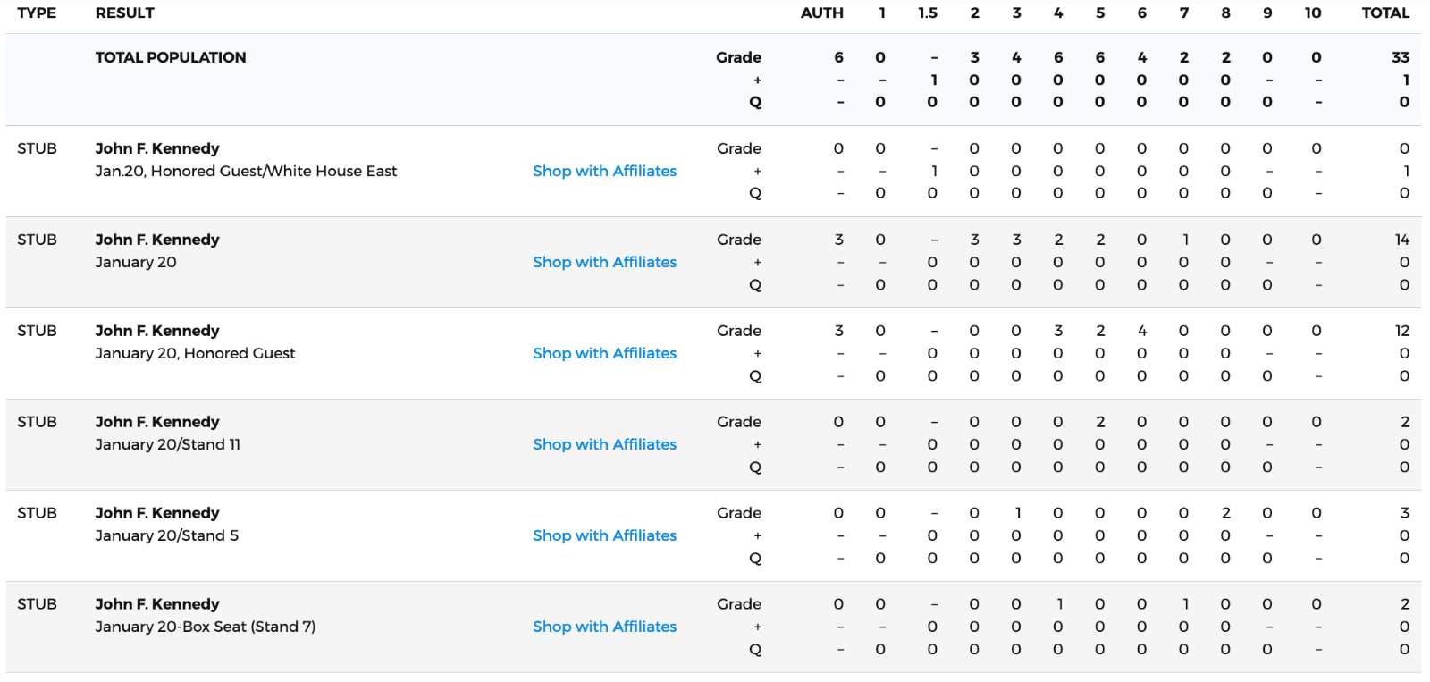Click the TYPE column header
The height and width of the screenshot is (682, 1430).
[x=37, y=13]
